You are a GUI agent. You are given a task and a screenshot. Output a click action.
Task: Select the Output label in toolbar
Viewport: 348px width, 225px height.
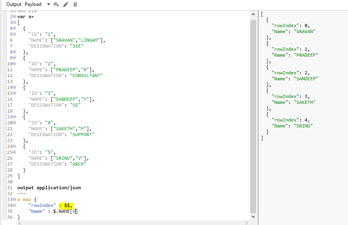[x=14, y=4]
